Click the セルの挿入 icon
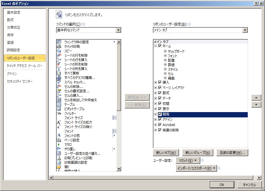 click(59, 95)
